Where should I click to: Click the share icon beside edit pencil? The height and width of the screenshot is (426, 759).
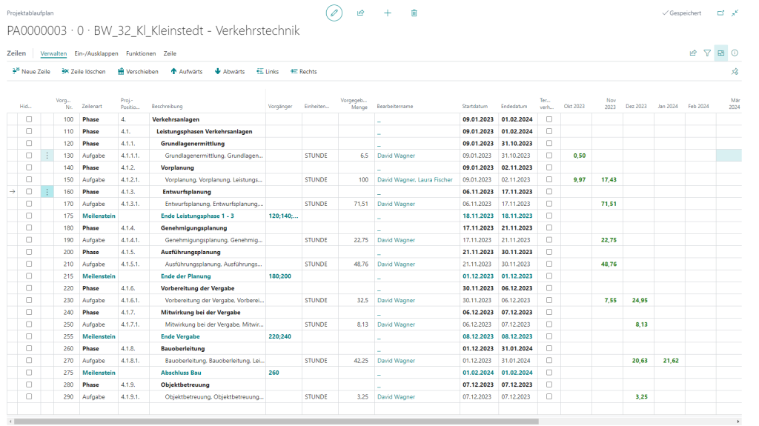(361, 13)
